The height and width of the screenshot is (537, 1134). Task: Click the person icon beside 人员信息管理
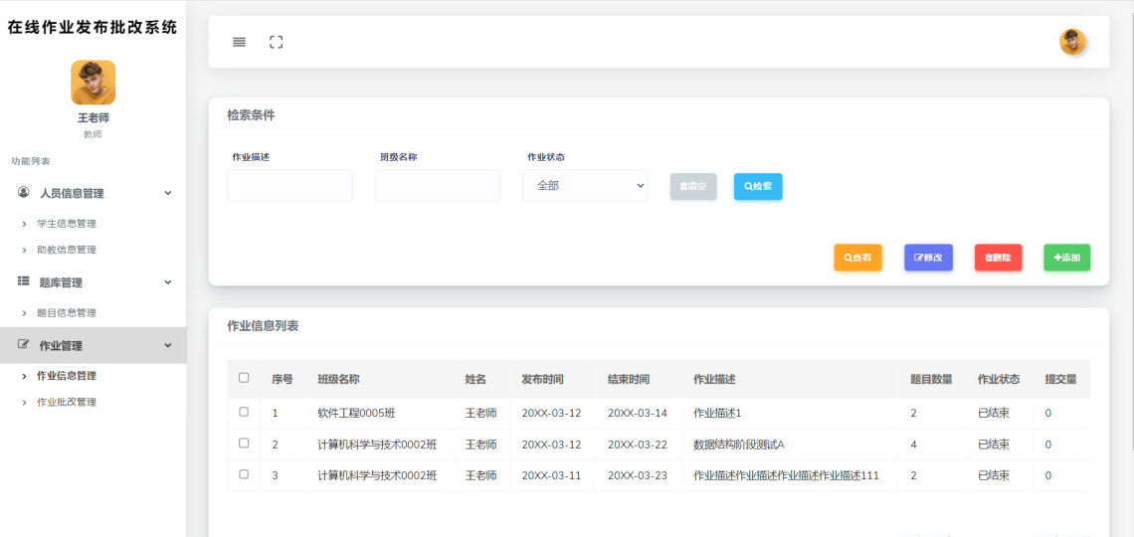[x=24, y=192]
